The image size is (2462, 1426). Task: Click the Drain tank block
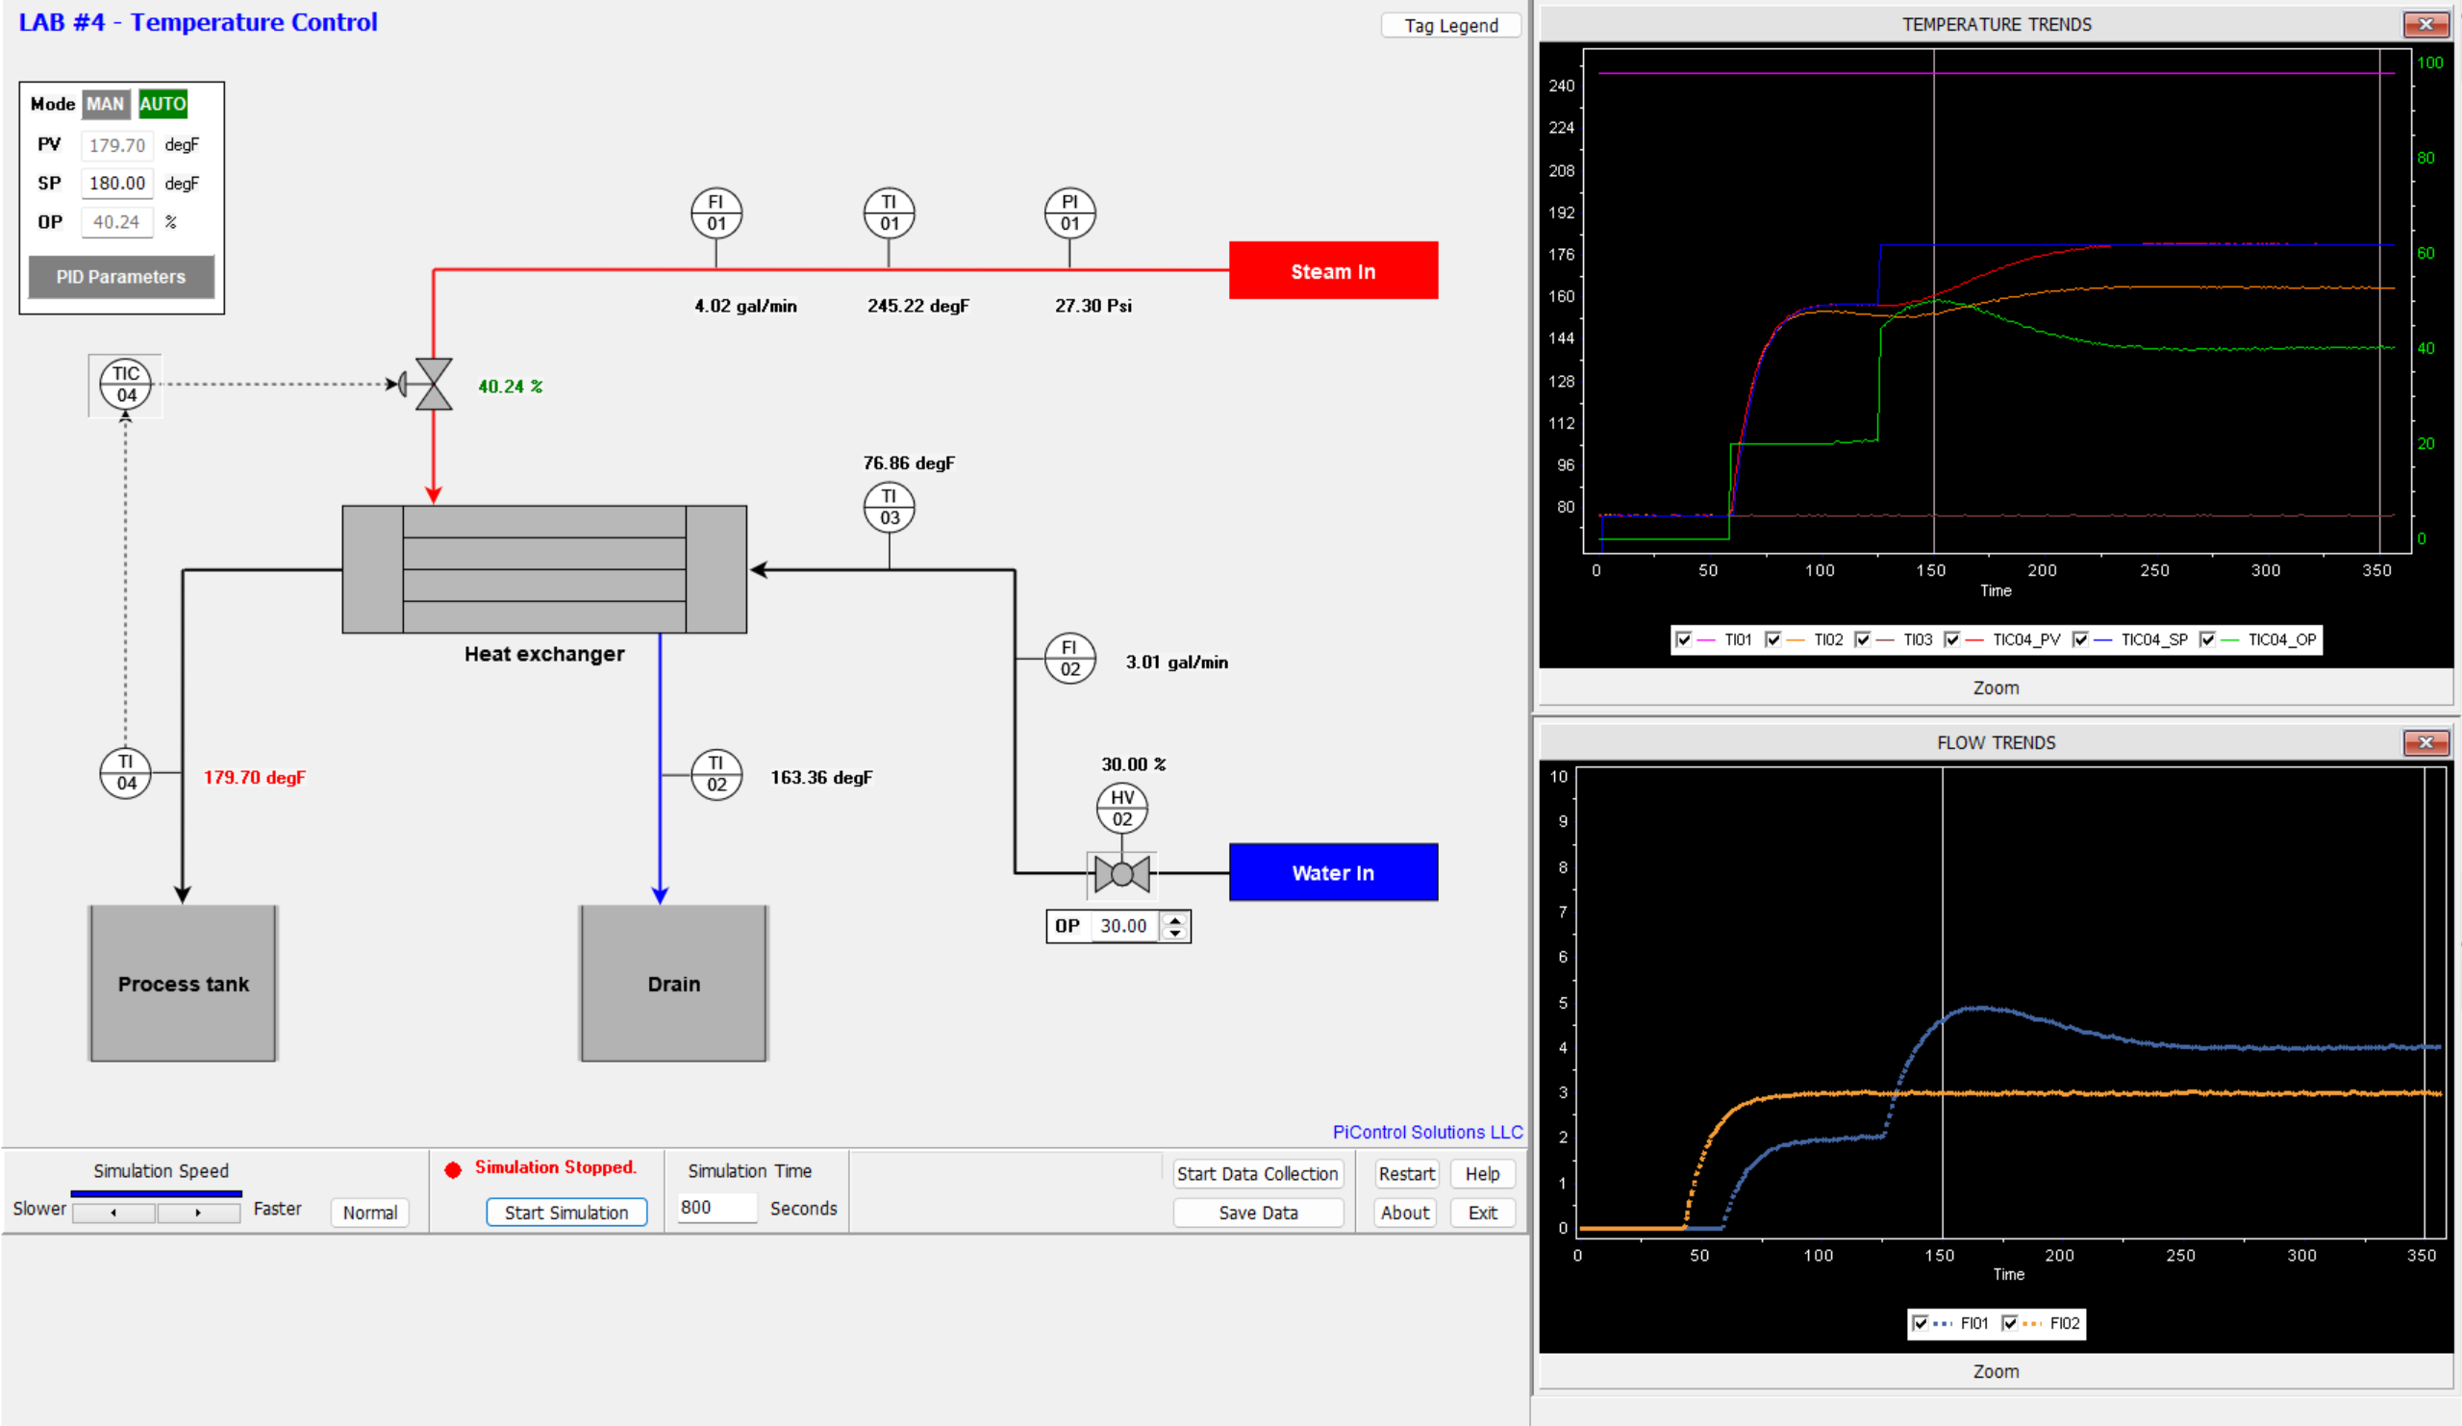674,984
